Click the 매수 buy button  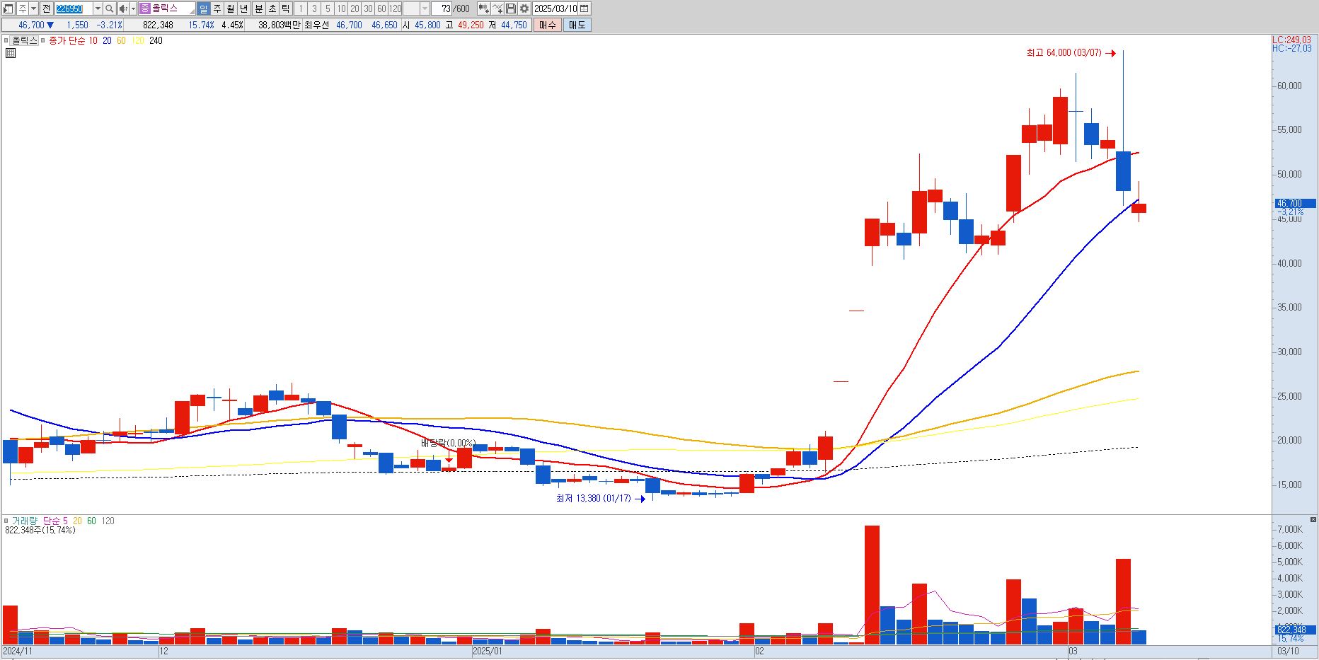point(547,25)
